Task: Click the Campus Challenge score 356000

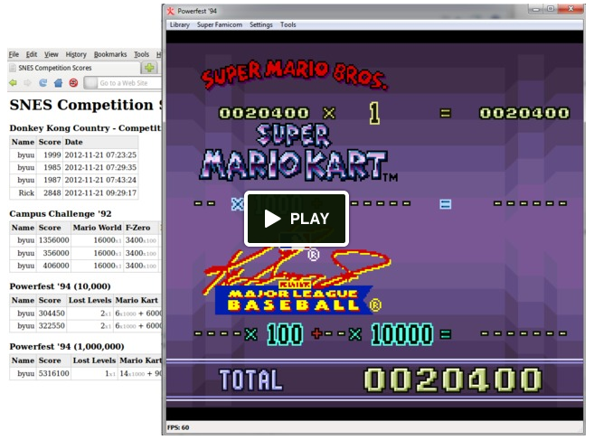Action: click(x=53, y=253)
